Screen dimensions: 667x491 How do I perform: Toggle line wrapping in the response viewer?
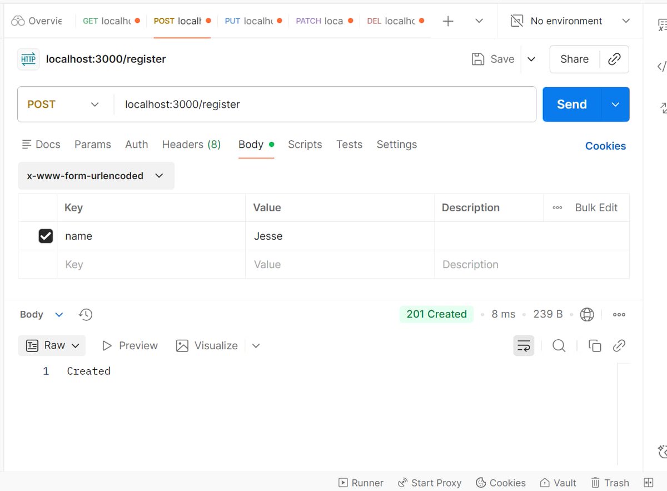coord(523,345)
